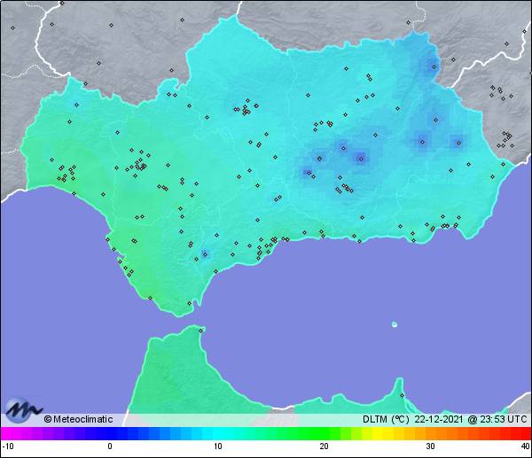
Task: Pick the cyan swatch above the 10 label
Action: click(218, 433)
